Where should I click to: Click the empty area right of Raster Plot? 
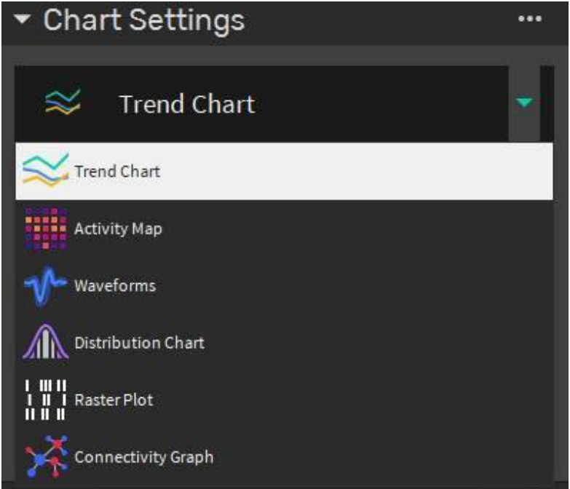[352, 399]
